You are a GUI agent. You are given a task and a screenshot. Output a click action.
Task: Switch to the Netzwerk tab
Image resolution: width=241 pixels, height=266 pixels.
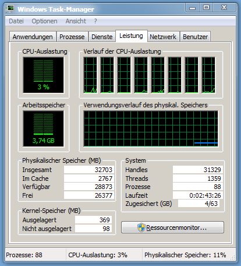click(163, 37)
